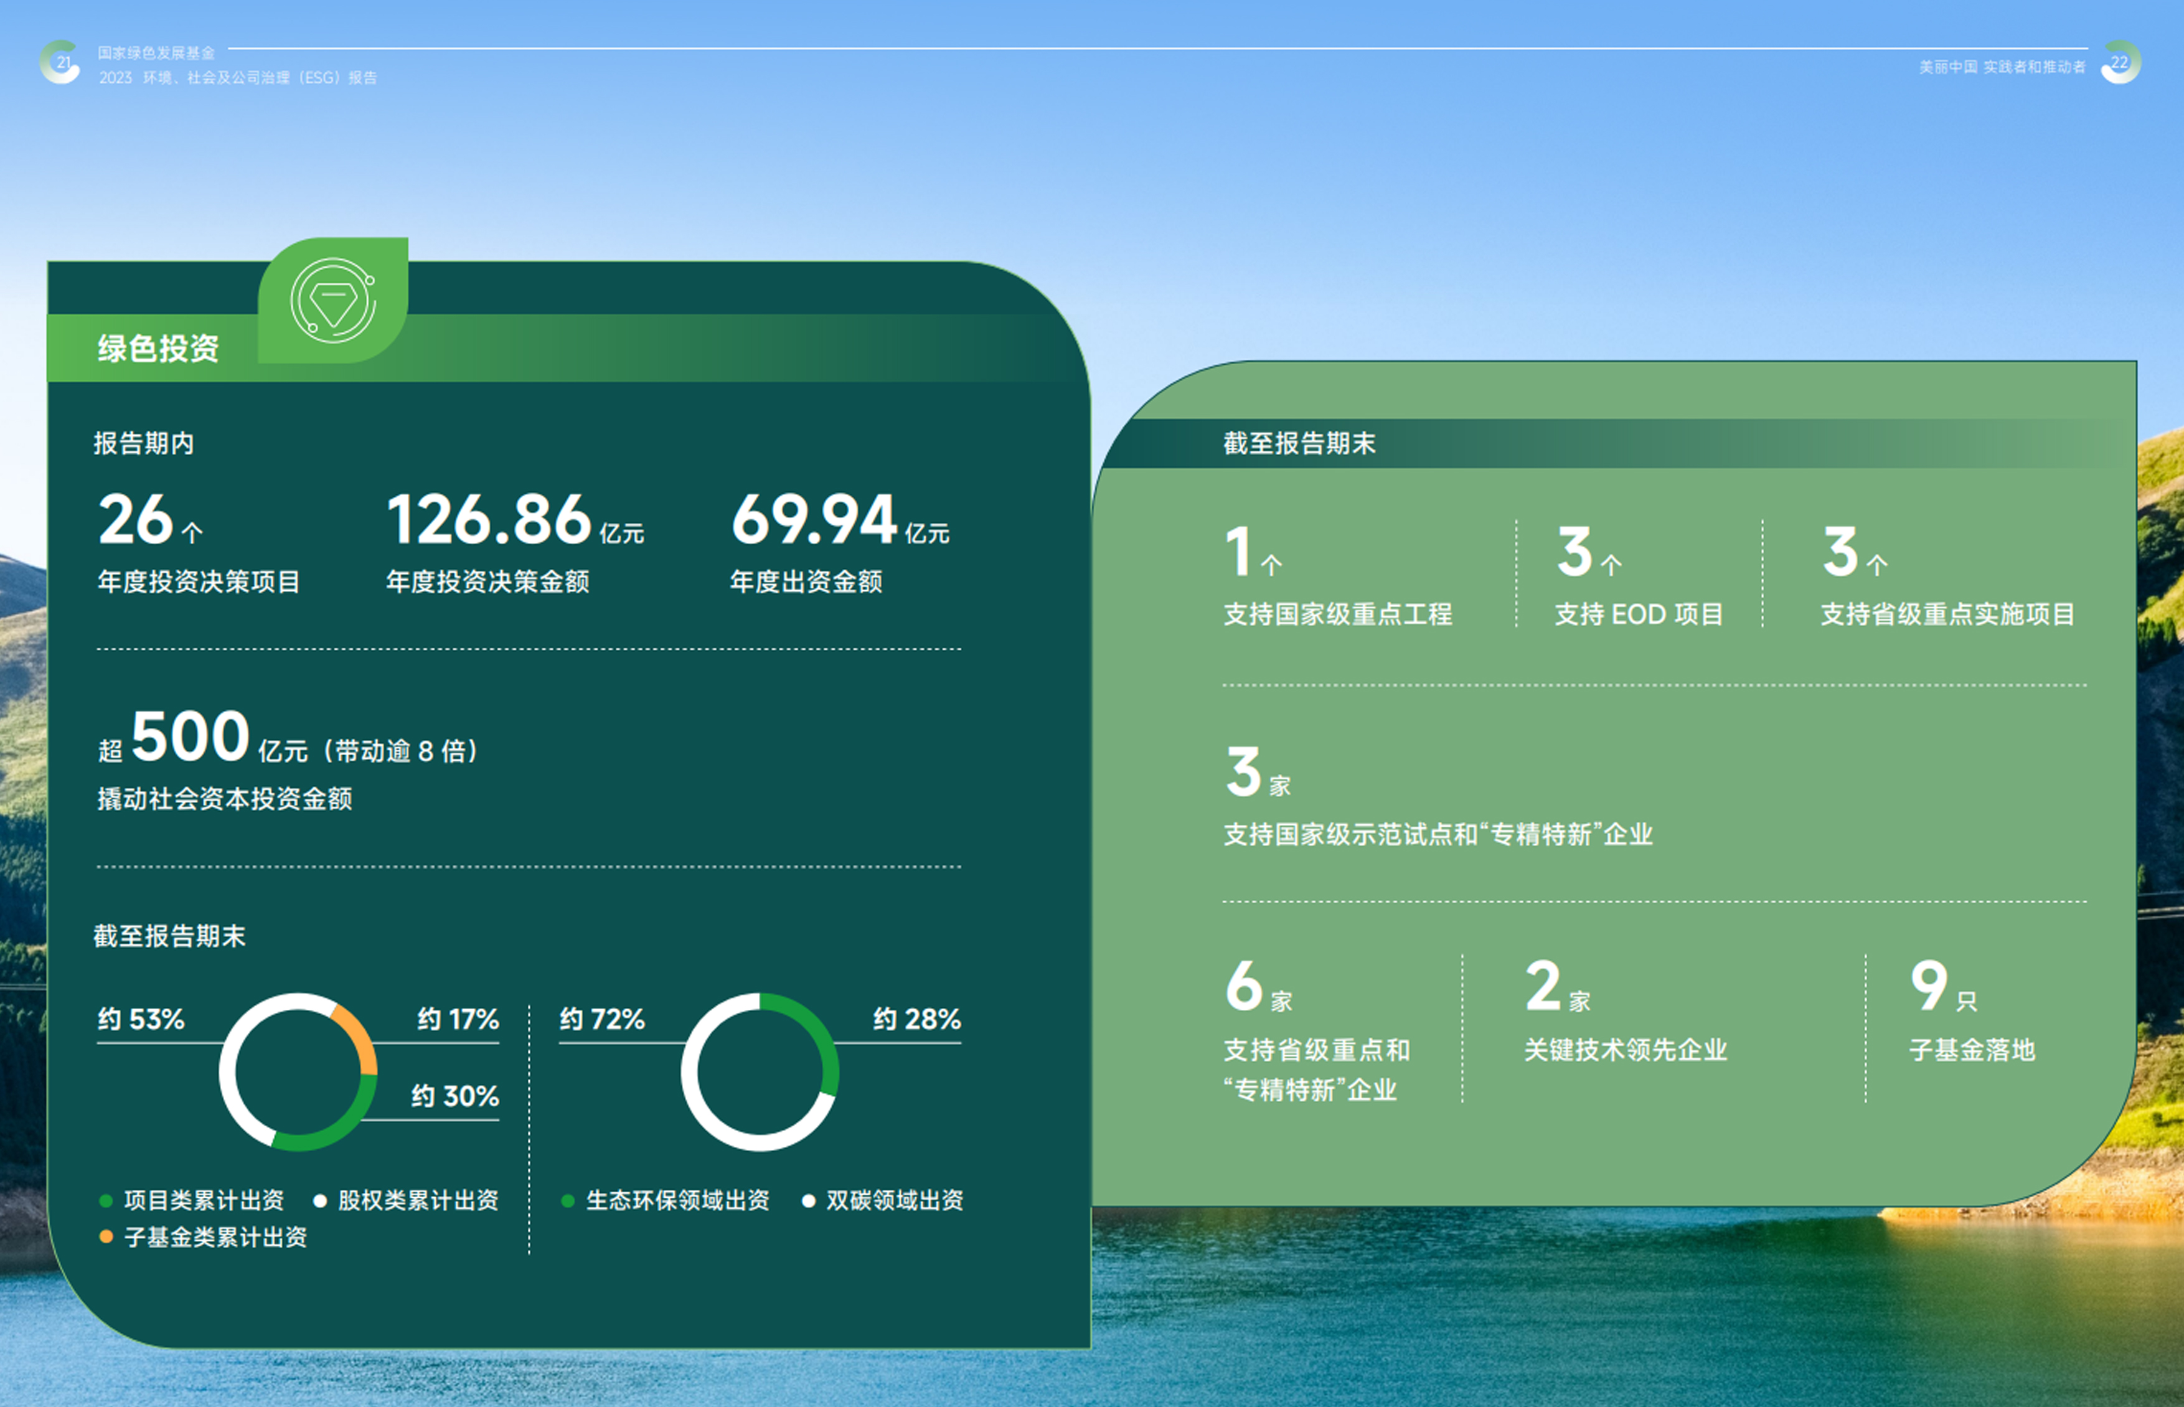Click the 支持 EOD 项目 label
Viewport: 2184px width, 1407px height.
pyautogui.click(x=1639, y=614)
